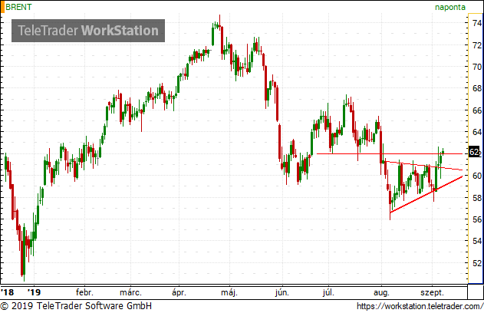Select the horizontal red resistance line at 62
The height and width of the screenshot is (313, 484).
pos(390,153)
